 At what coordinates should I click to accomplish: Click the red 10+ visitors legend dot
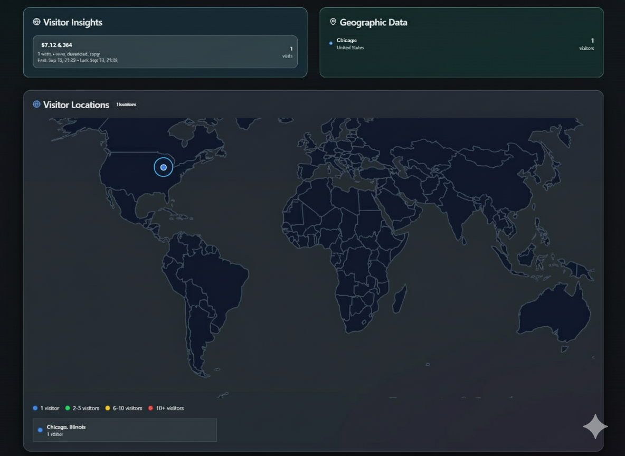pos(150,408)
